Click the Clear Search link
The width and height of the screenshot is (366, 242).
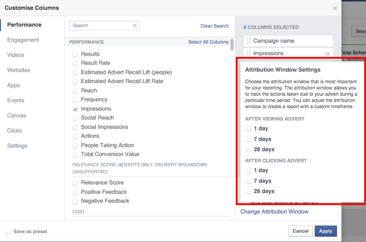pyautogui.click(x=214, y=26)
